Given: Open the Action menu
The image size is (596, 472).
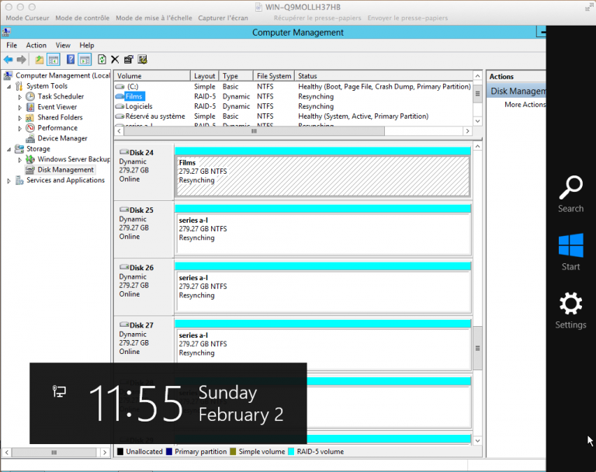Looking at the screenshot, I should click(x=36, y=45).
